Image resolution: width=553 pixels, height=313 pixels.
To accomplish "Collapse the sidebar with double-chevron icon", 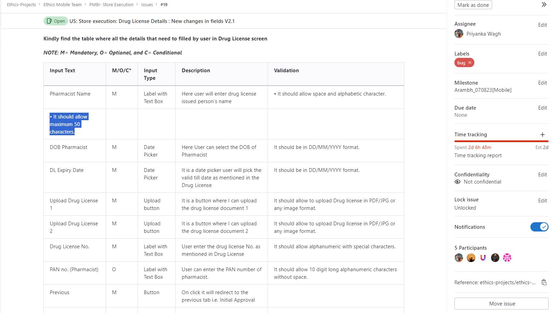I will [x=544, y=5].
